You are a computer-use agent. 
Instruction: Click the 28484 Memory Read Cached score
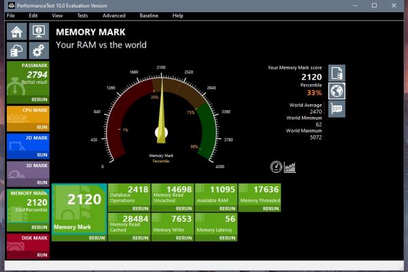[135, 219]
